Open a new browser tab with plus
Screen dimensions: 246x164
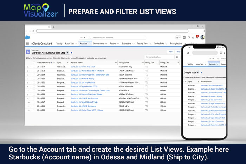54,27
